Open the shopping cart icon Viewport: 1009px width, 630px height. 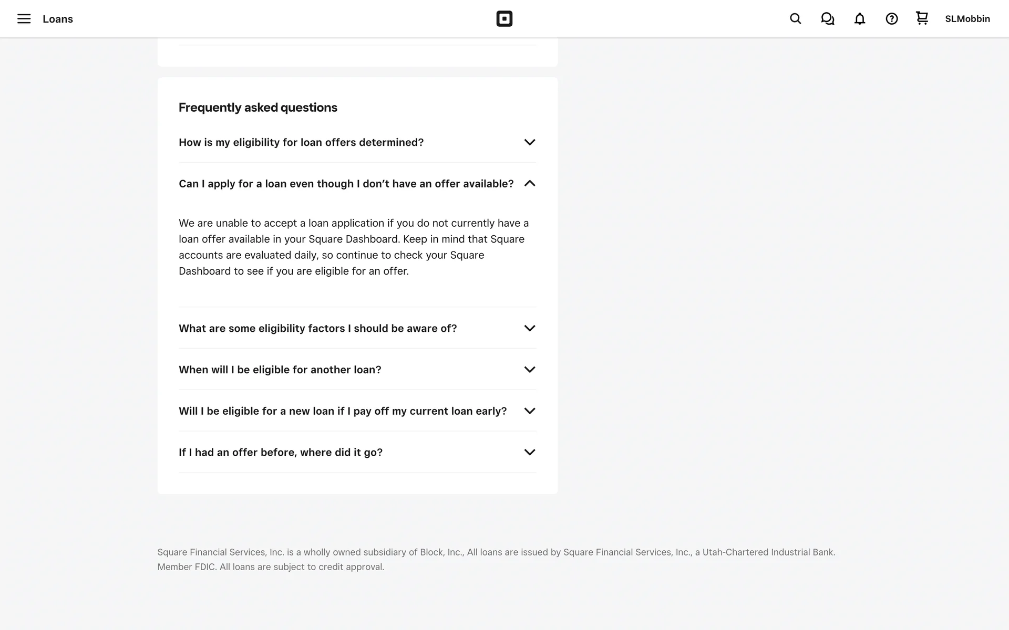click(922, 18)
